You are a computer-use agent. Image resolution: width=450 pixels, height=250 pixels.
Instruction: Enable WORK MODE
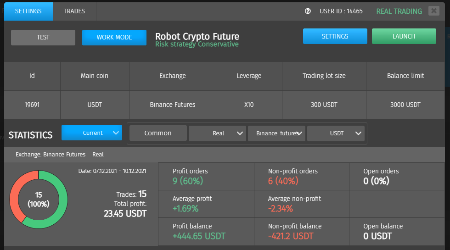pos(114,38)
